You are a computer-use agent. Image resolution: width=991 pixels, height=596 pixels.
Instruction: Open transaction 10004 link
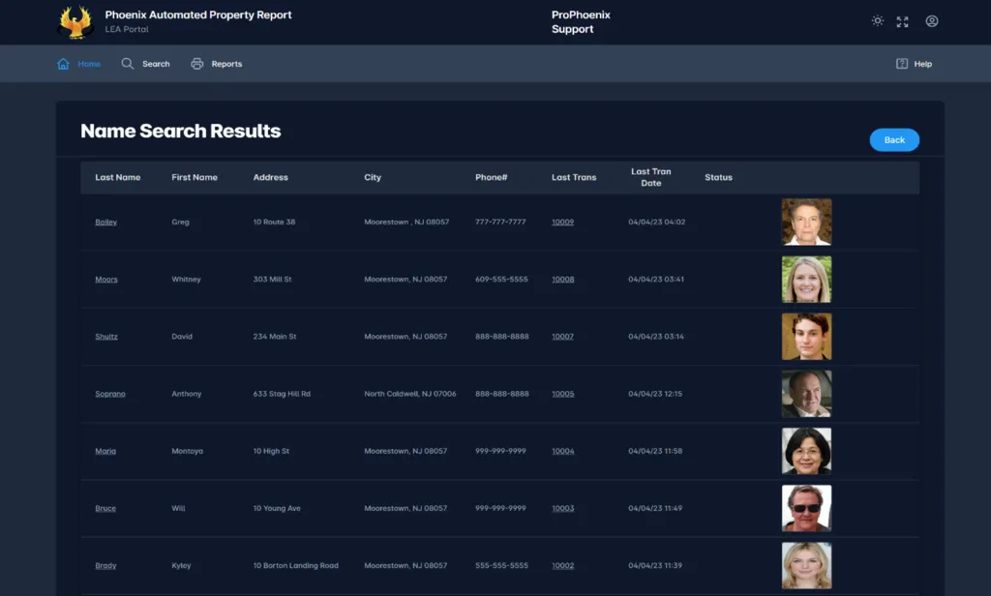pos(562,451)
